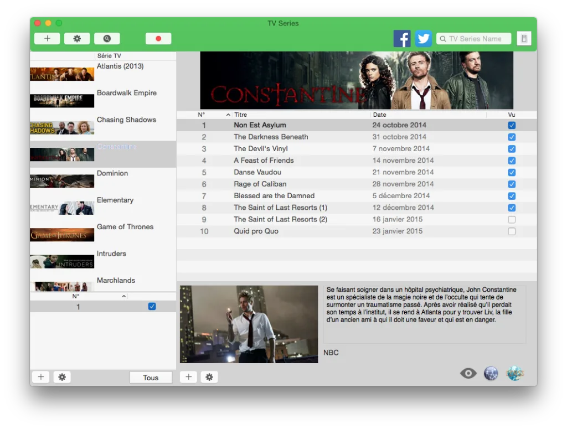Click the Atlantis banner thumbnail
This screenshot has height=429, width=567.
click(x=62, y=74)
